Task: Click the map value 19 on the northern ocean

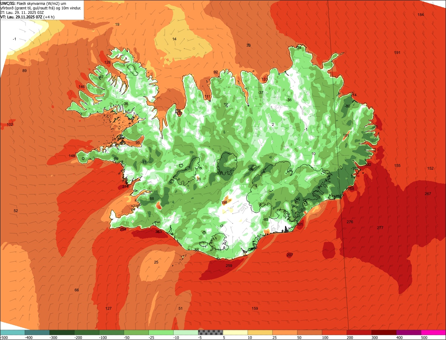Action: [x=117, y=24]
